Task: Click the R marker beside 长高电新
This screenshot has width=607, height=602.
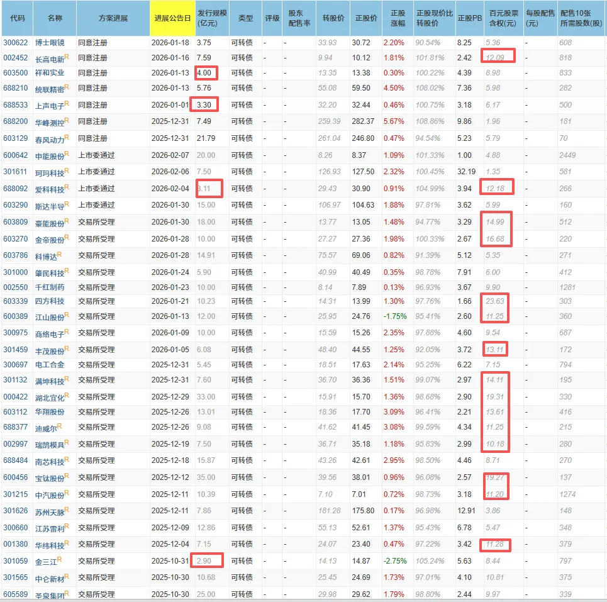Action: (67, 57)
